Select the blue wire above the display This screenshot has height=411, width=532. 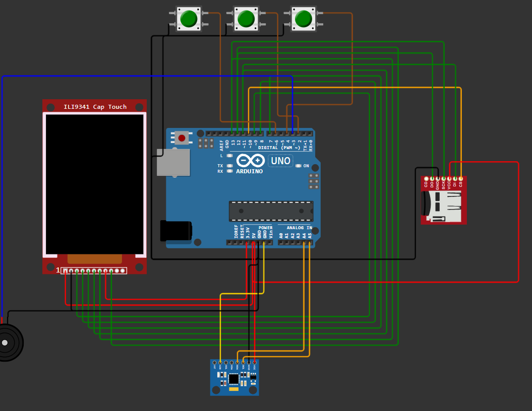click(x=147, y=76)
